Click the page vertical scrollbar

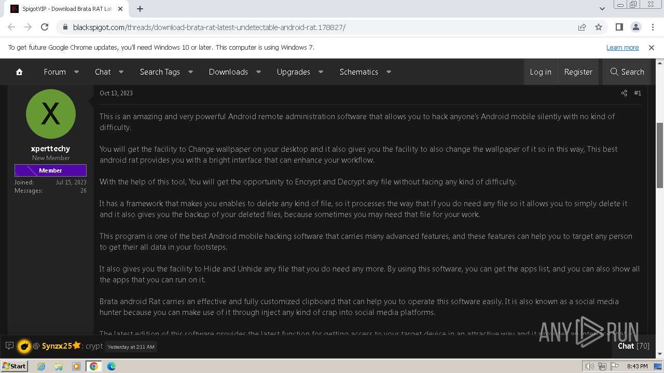coord(660,155)
